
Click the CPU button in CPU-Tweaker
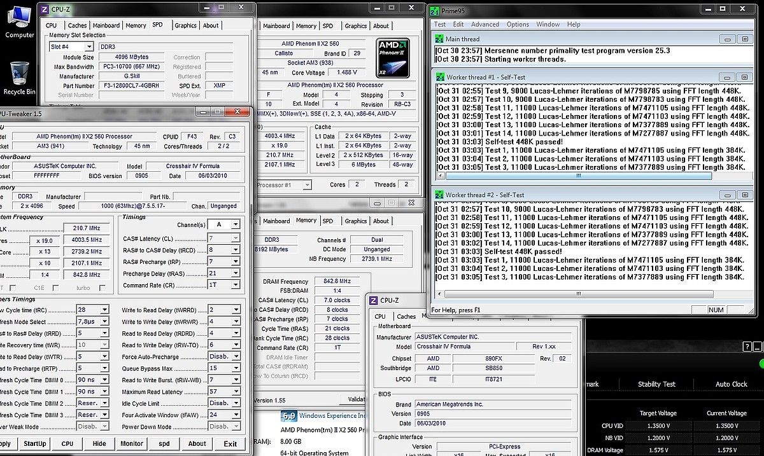[67, 443]
